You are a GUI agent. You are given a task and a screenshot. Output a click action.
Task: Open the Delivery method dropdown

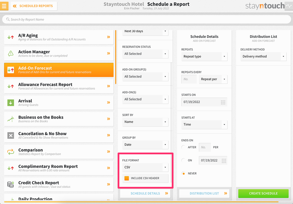[263, 56]
